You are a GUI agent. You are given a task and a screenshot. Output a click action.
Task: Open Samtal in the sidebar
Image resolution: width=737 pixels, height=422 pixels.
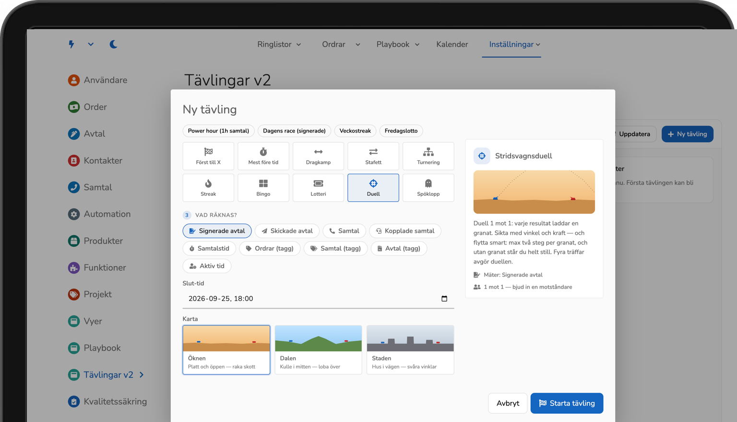(90, 187)
